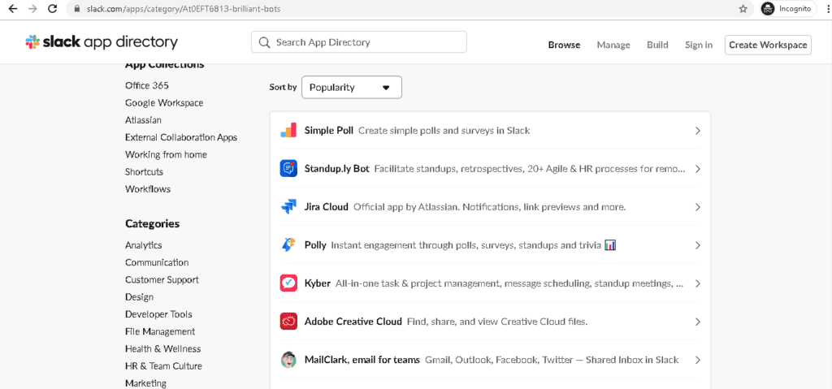Open the Marketing category
The width and height of the screenshot is (832, 389).
tap(146, 383)
